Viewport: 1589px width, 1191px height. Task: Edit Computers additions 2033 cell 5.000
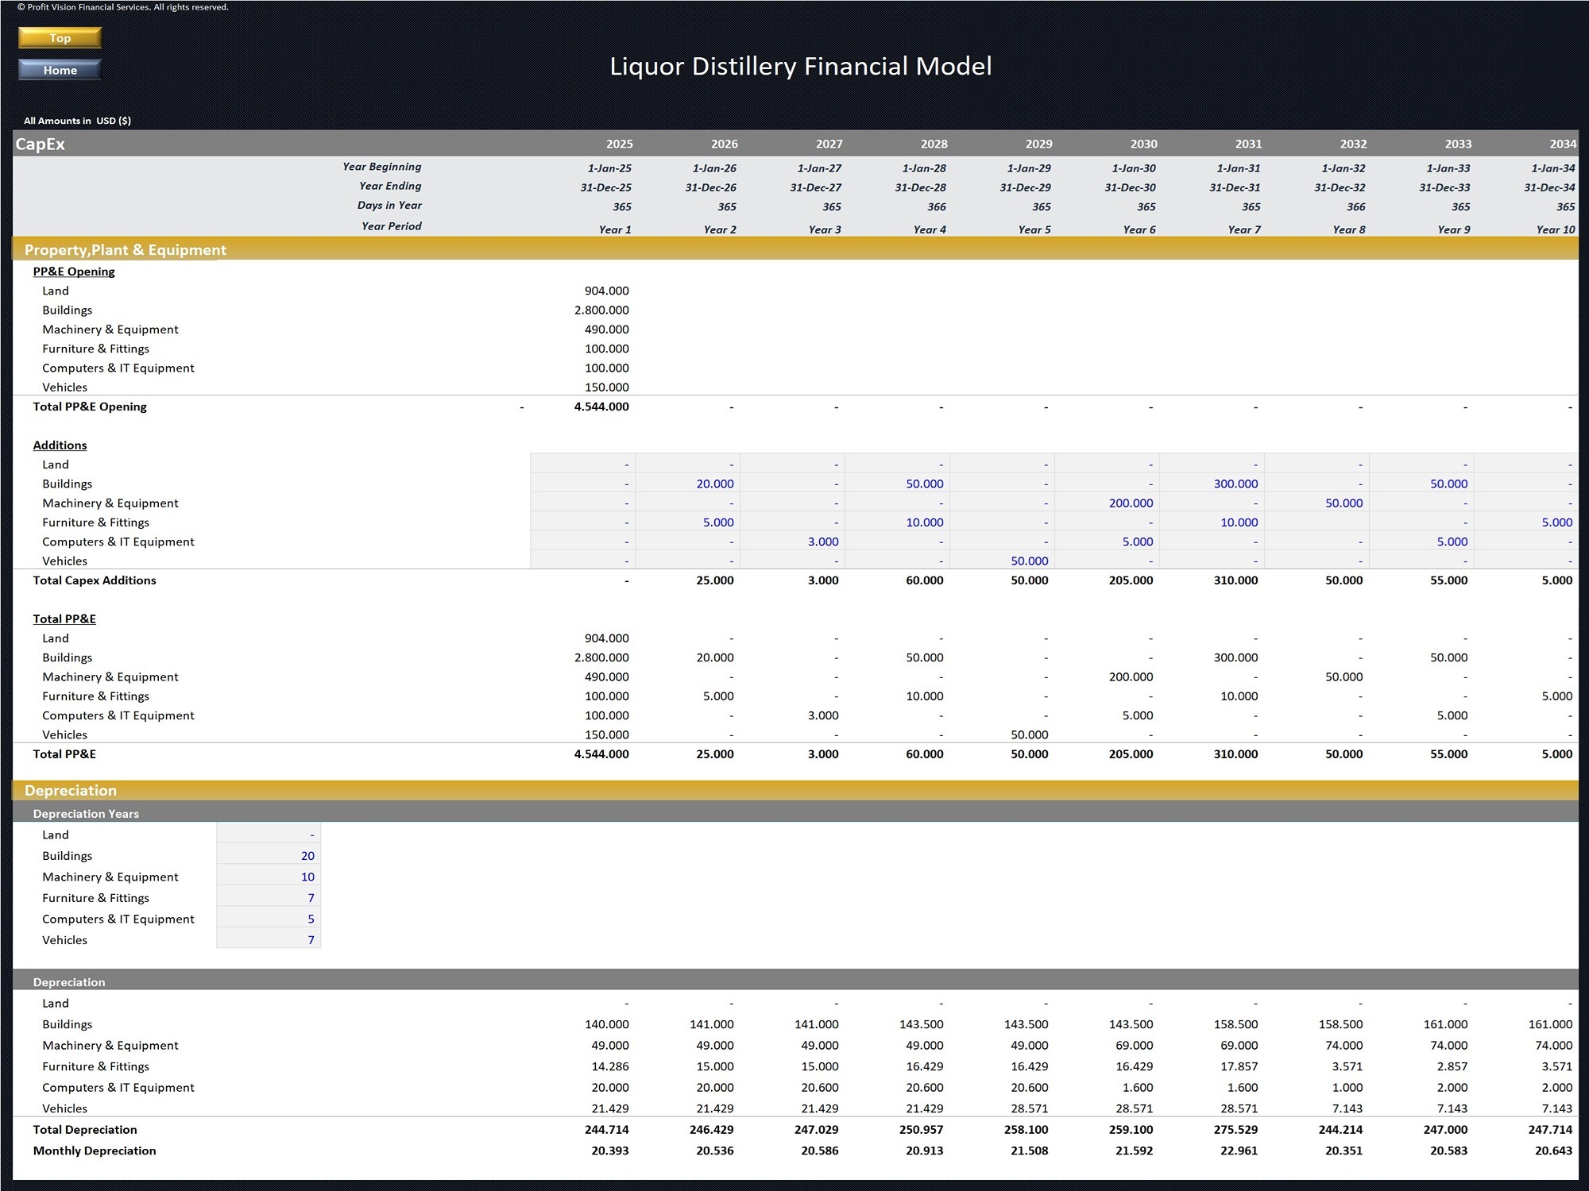coord(1422,542)
